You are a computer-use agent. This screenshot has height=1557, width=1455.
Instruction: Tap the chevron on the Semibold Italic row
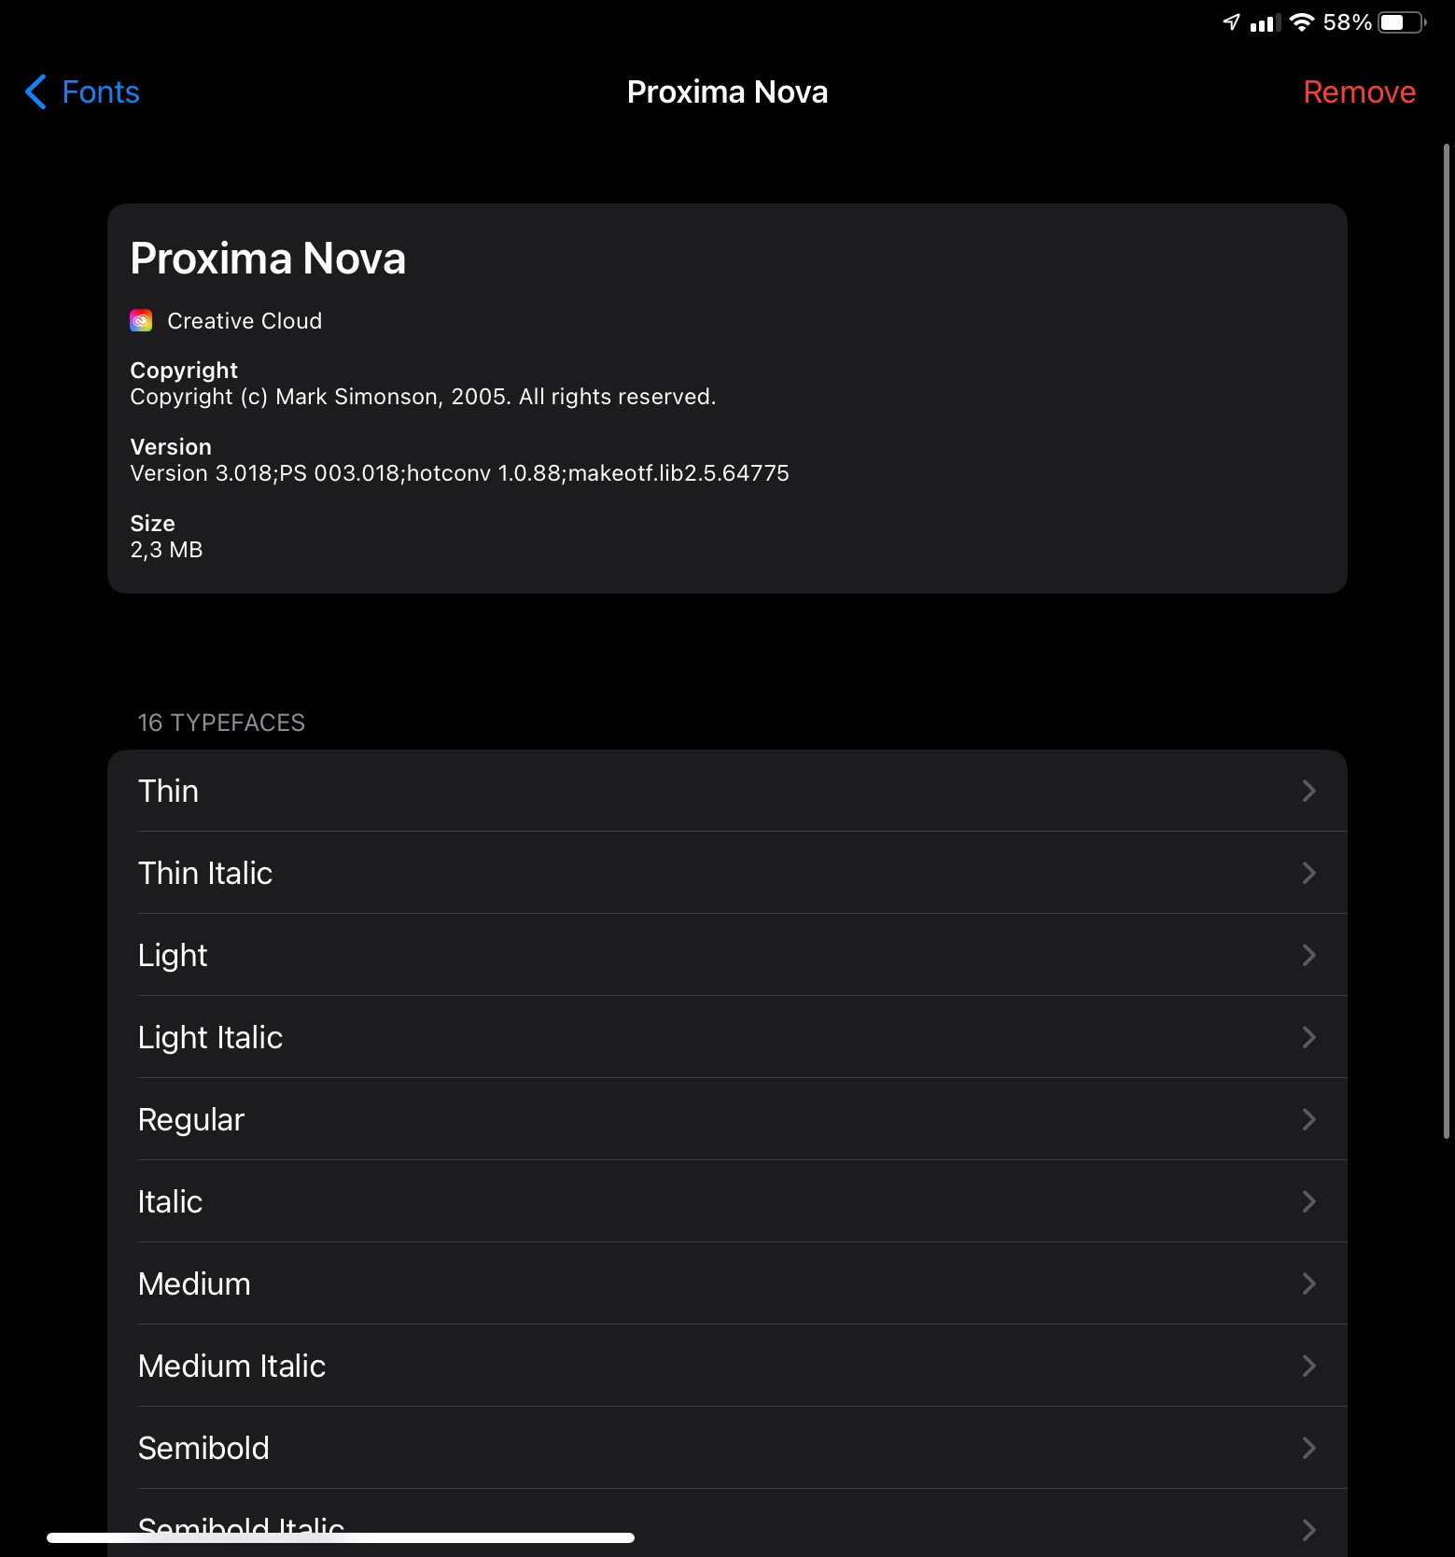coord(1308,1530)
